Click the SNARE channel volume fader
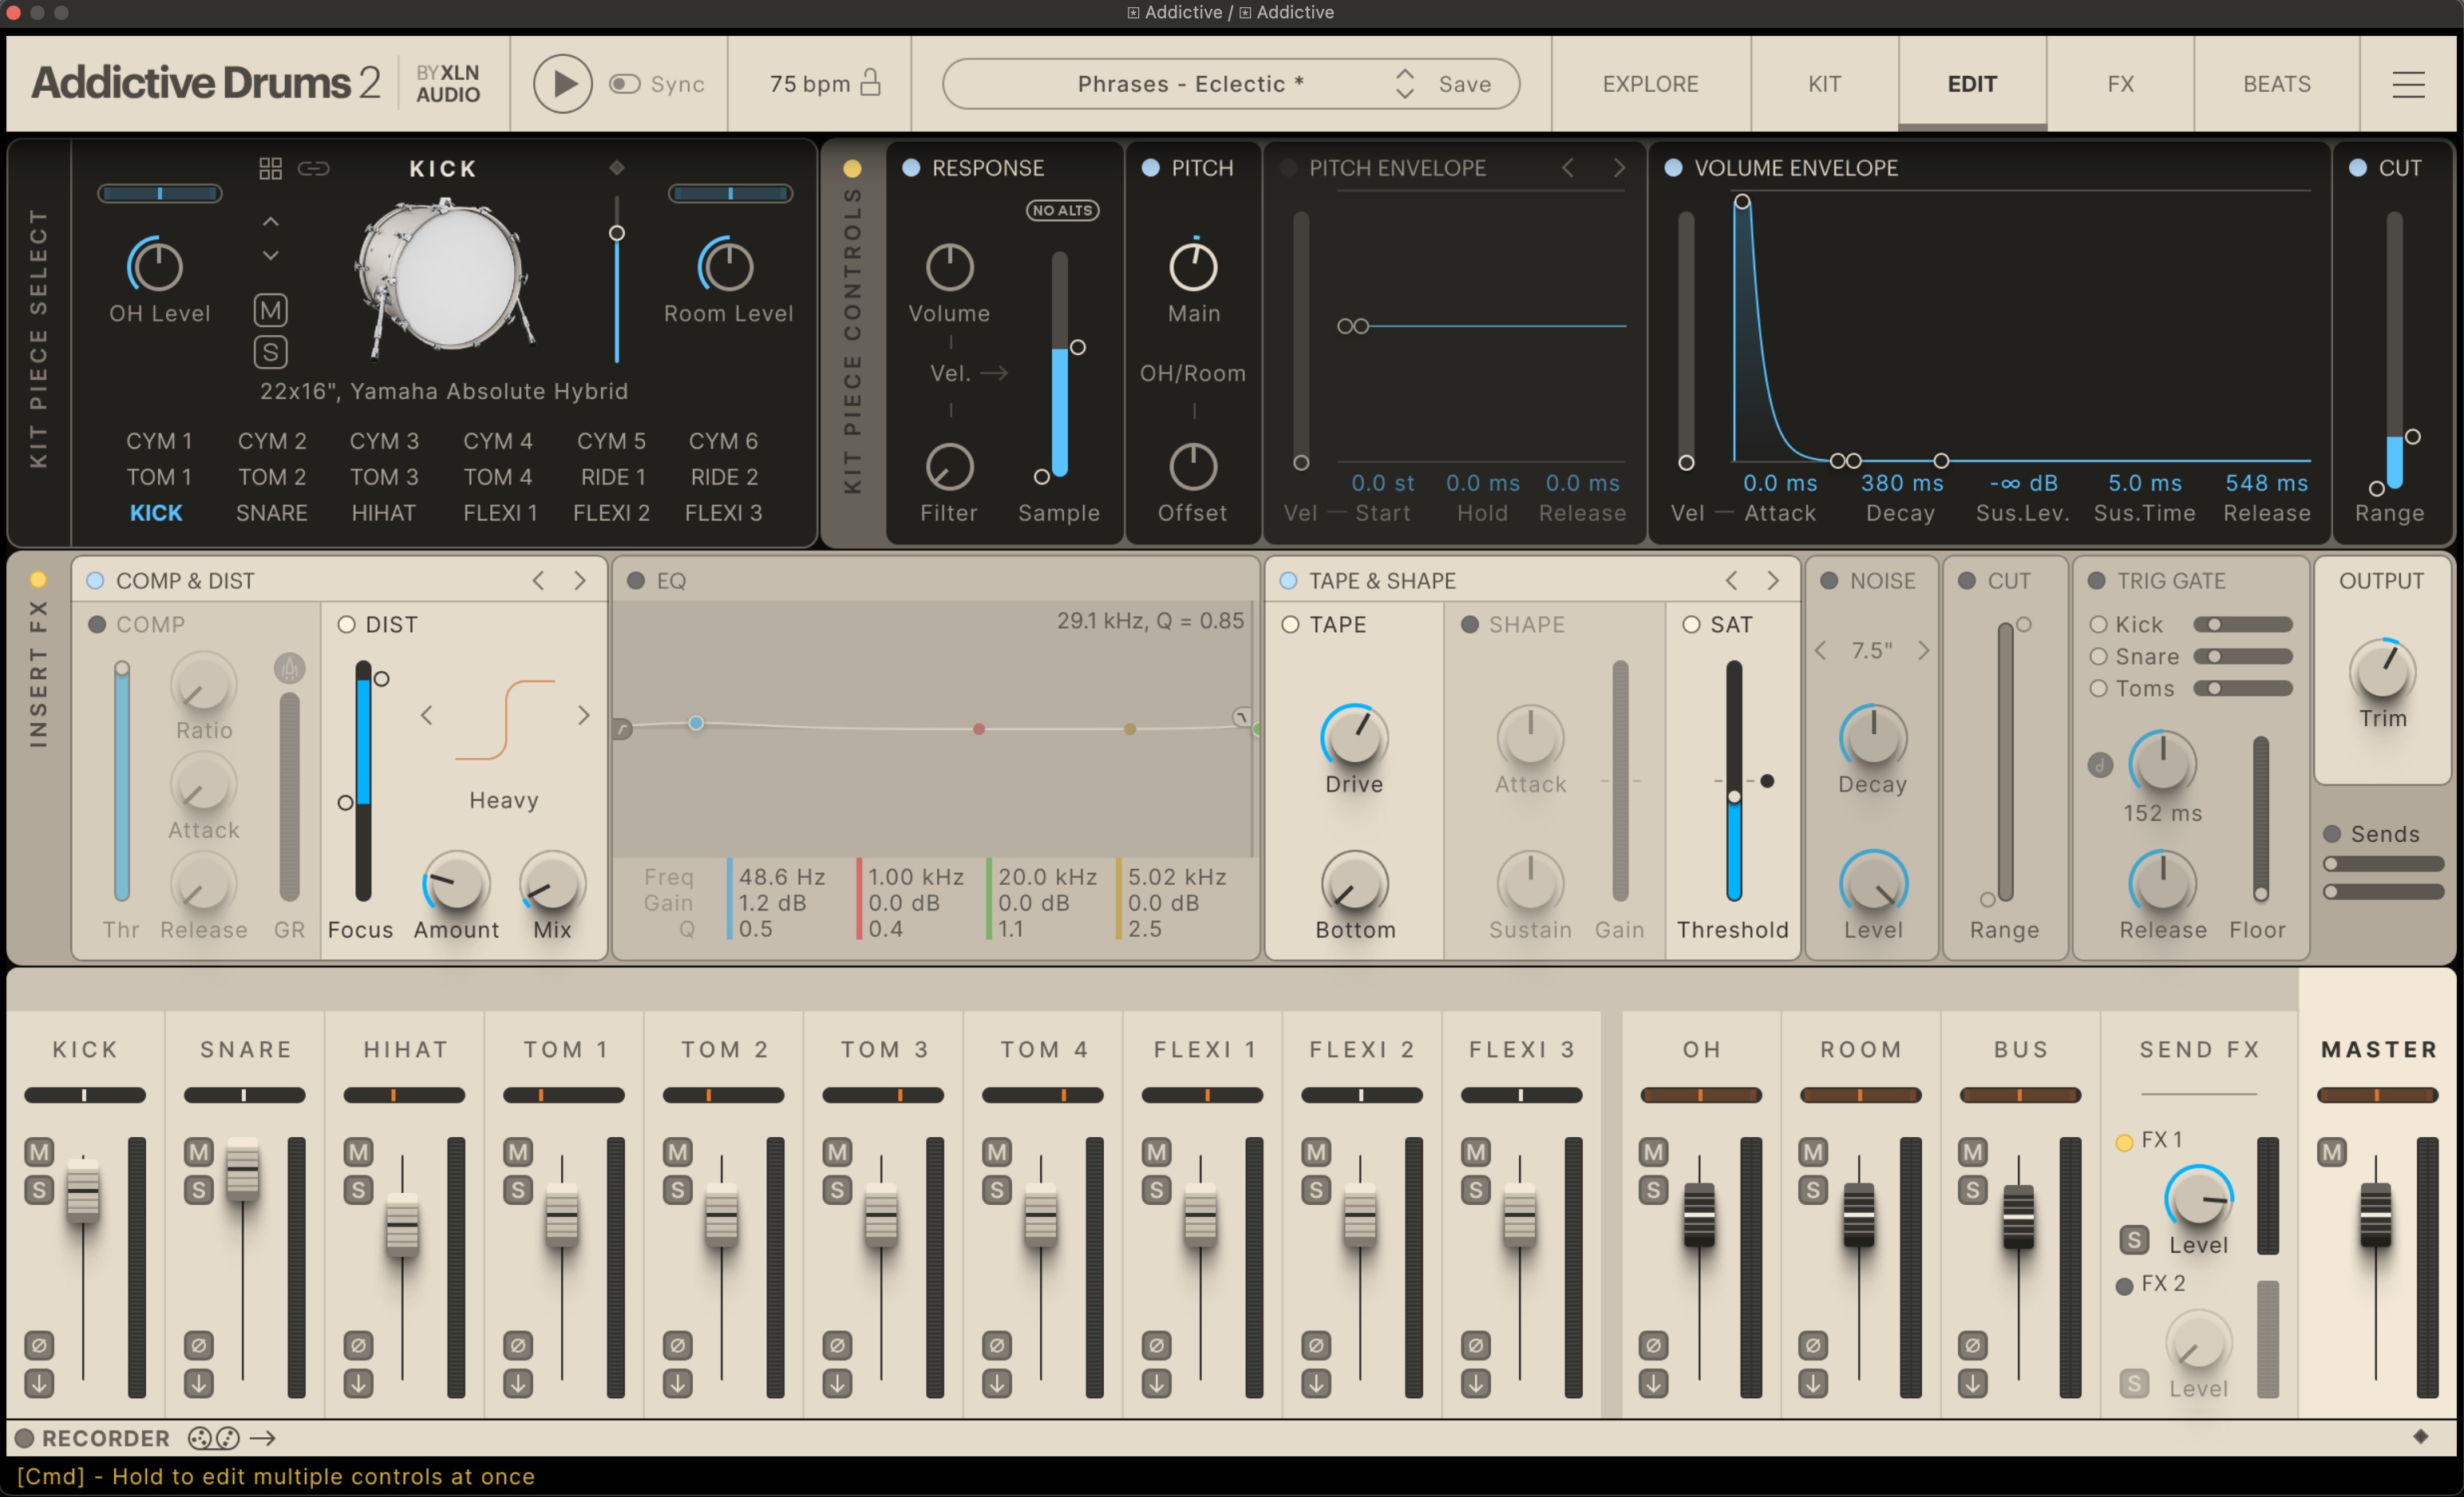 [x=243, y=1168]
